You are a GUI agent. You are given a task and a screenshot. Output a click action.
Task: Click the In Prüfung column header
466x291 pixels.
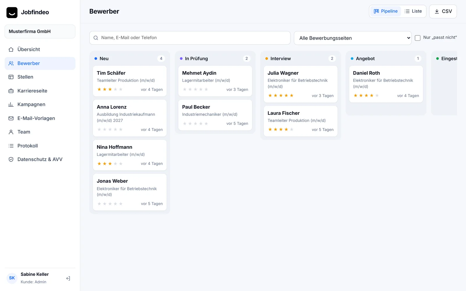215,58
